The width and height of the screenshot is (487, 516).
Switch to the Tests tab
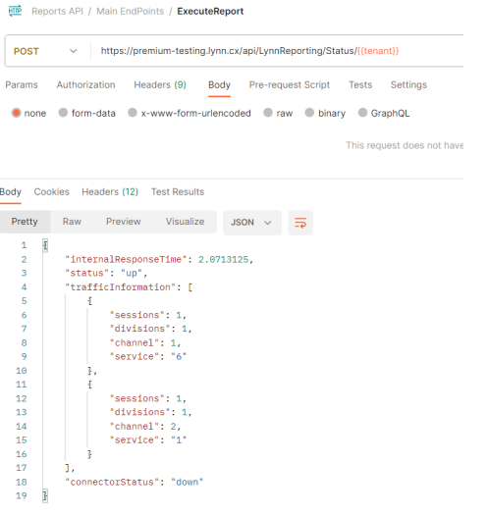360,85
